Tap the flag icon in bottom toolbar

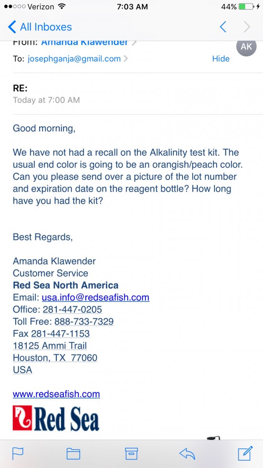pyautogui.click(x=18, y=454)
